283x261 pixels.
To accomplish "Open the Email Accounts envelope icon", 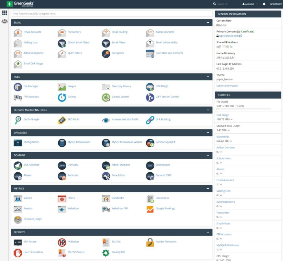I will pos(18,33).
